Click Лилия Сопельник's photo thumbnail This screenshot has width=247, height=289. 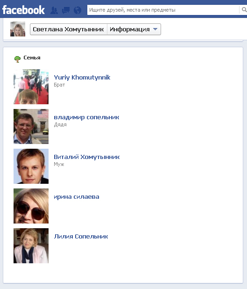pyautogui.click(x=31, y=246)
